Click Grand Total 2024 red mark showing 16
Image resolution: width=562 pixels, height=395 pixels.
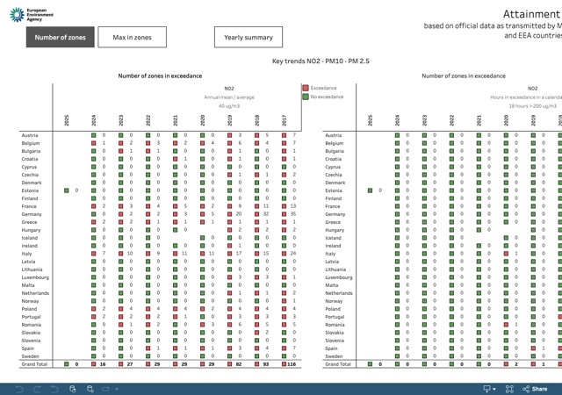94,363
